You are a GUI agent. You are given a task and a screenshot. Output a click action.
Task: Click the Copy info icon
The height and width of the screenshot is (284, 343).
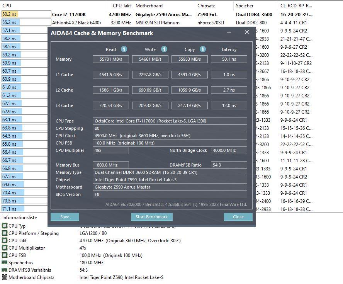(x=202, y=49)
